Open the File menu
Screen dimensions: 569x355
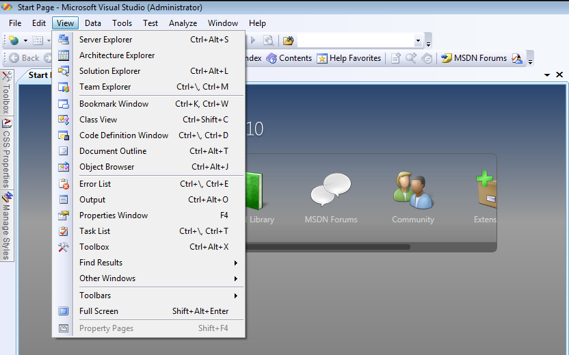point(15,23)
